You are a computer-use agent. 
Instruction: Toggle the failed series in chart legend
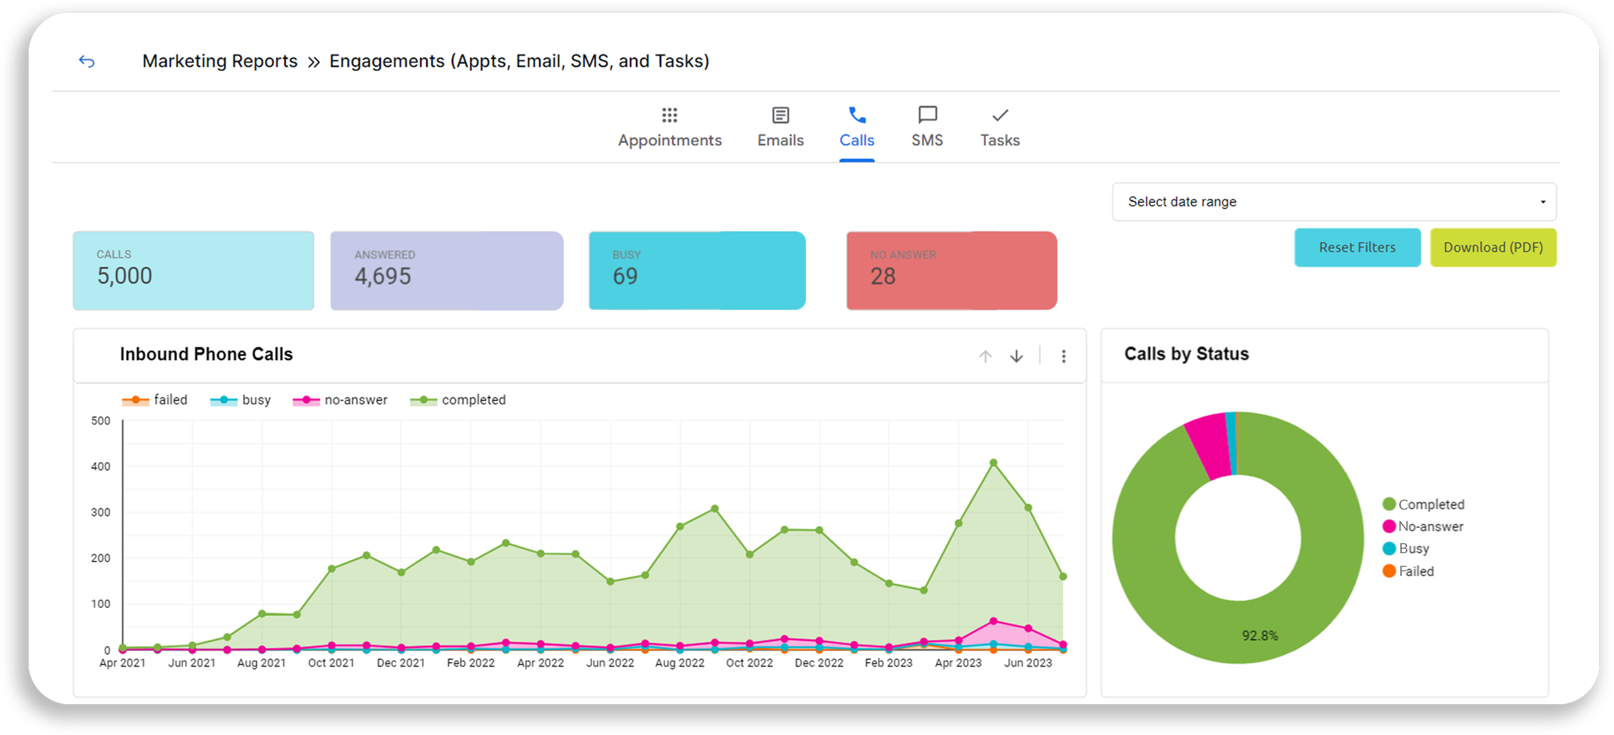click(x=154, y=399)
